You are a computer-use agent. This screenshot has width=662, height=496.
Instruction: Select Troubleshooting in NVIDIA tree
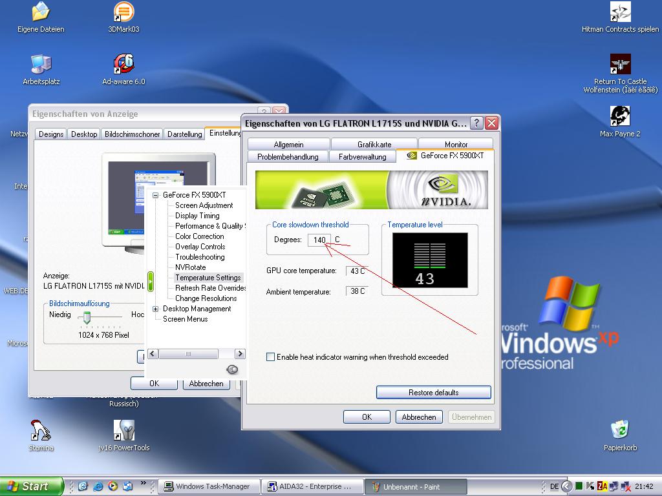click(x=200, y=257)
